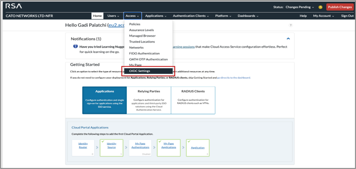The width and height of the screenshot is (356, 169).
Task: Click the blue info notification icon
Action: (75, 46)
